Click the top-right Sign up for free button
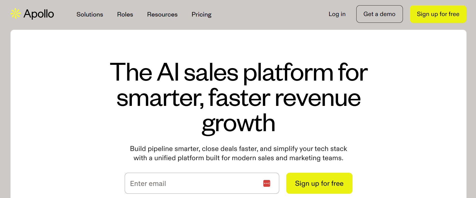The image size is (476, 198). (x=438, y=14)
